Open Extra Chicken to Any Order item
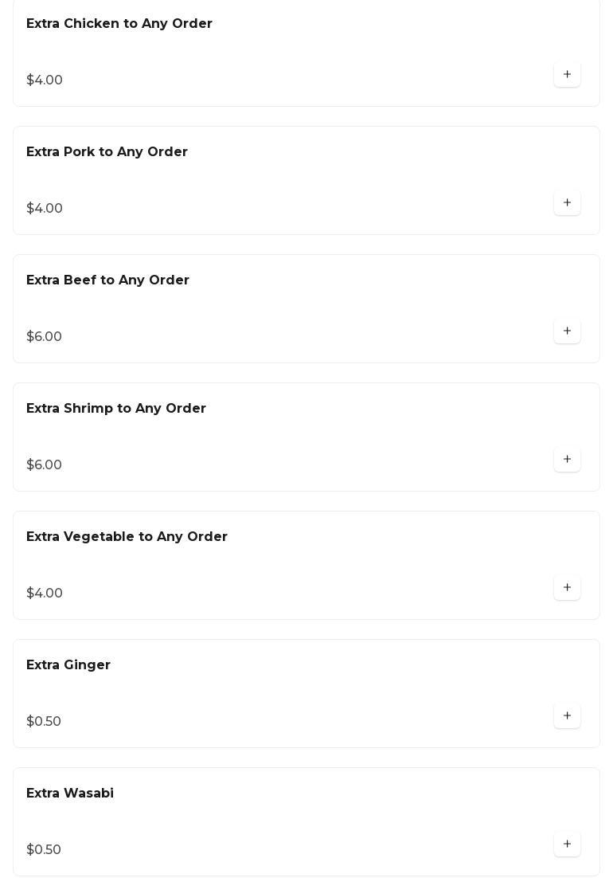Viewport: 613px width, 878px height. coord(119,24)
